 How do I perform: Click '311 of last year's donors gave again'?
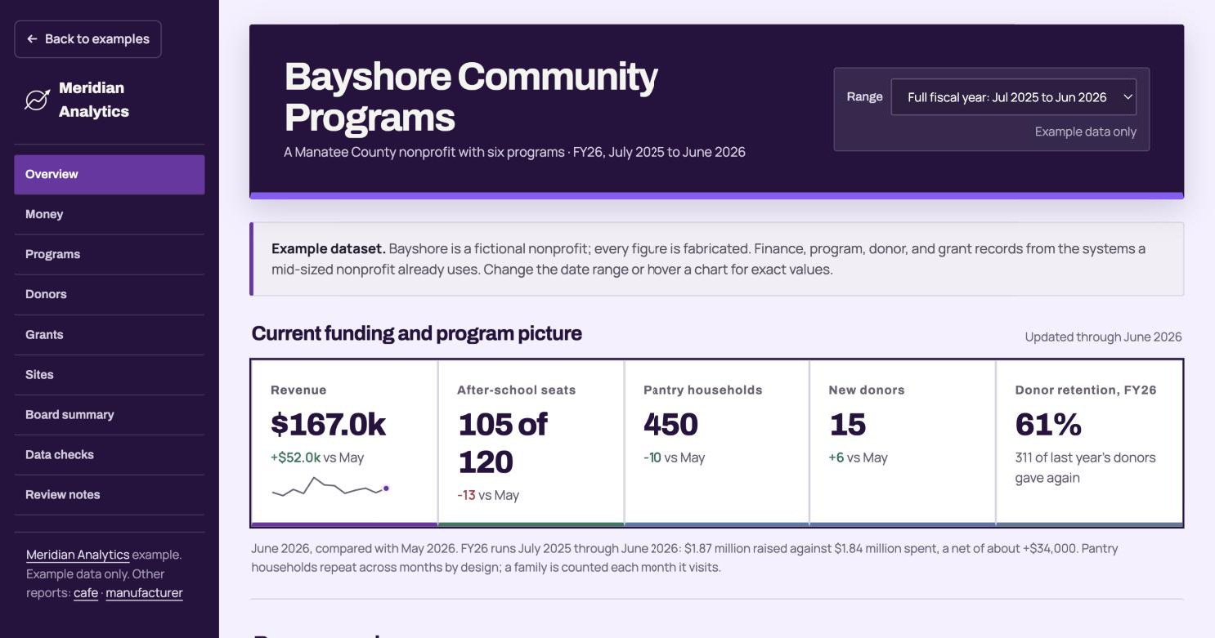1085,467
